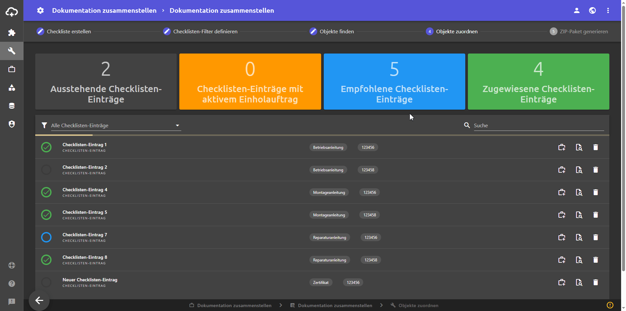
Task: Click the Betriebsanleitung tag on Checklisten-Eintrag 2
Action: 328,170
